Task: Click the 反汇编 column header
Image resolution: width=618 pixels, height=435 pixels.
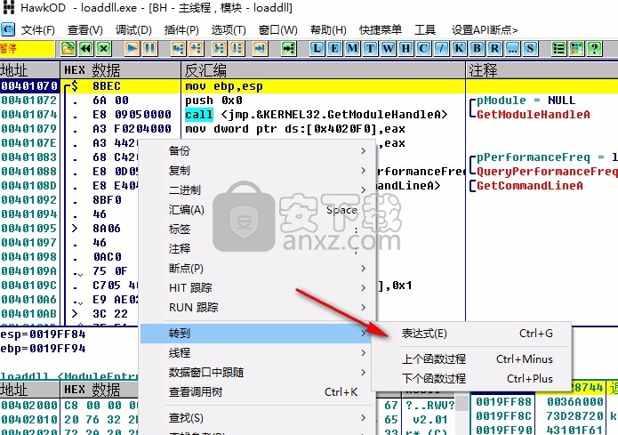Action: coord(323,70)
